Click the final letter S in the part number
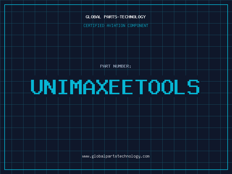The height and width of the screenshot is (174, 232). (193, 87)
